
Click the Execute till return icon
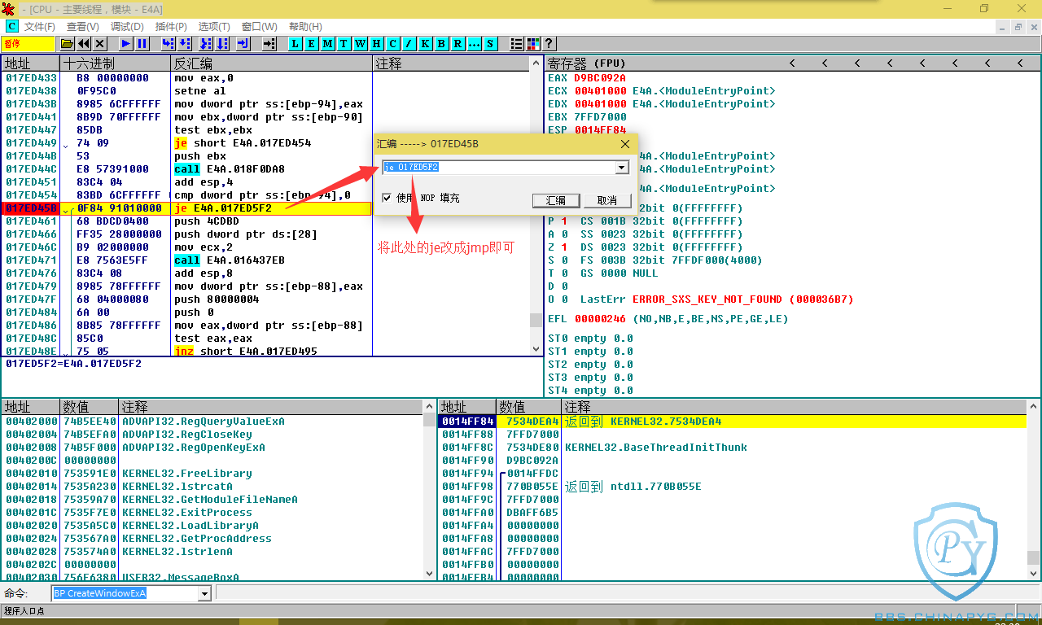(x=243, y=44)
